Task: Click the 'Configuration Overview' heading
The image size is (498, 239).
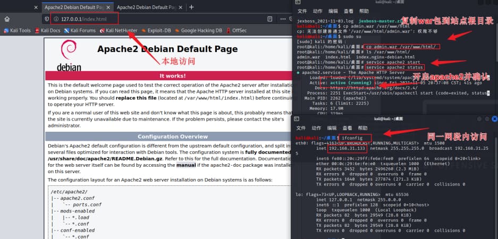Action: click(x=172, y=136)
